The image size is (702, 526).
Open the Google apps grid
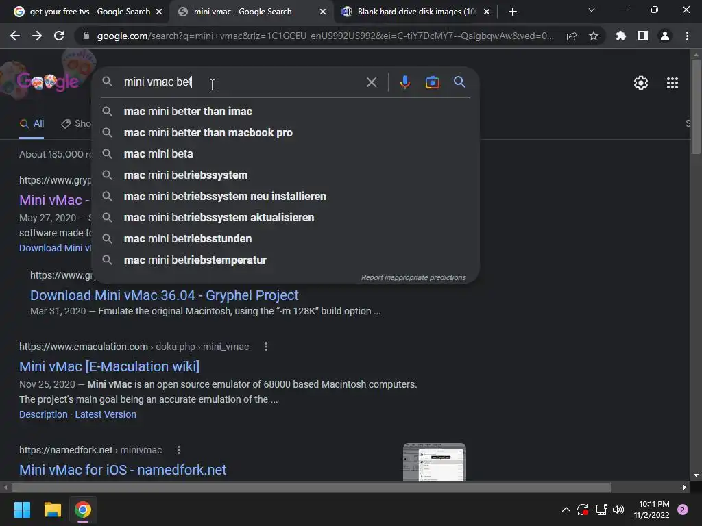[x=673, y=83]
